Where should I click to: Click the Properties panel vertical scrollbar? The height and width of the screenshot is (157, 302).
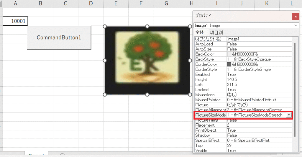pyautogui.click(x=294, y=89)
